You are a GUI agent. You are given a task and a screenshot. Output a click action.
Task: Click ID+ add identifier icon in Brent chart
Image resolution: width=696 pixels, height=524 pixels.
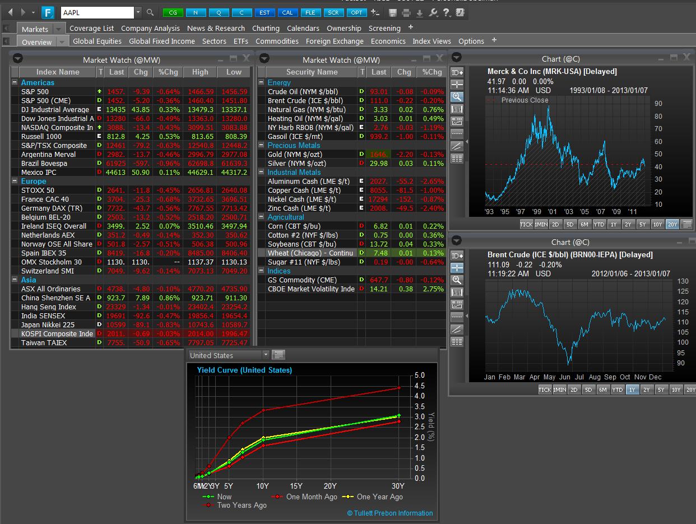(457, 256)
